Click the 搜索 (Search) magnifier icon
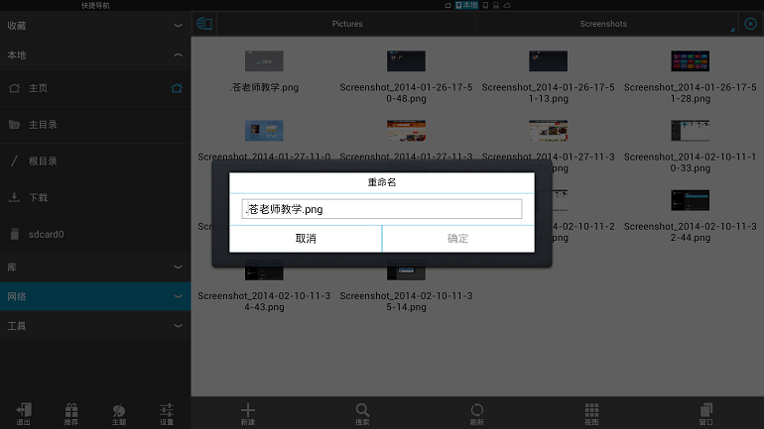The image size is (764, 429). point(363,411)
